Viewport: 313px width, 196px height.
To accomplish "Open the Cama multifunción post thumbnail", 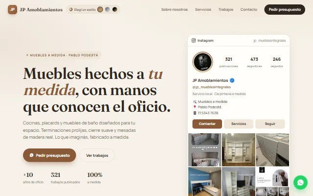I will point(272,182).
